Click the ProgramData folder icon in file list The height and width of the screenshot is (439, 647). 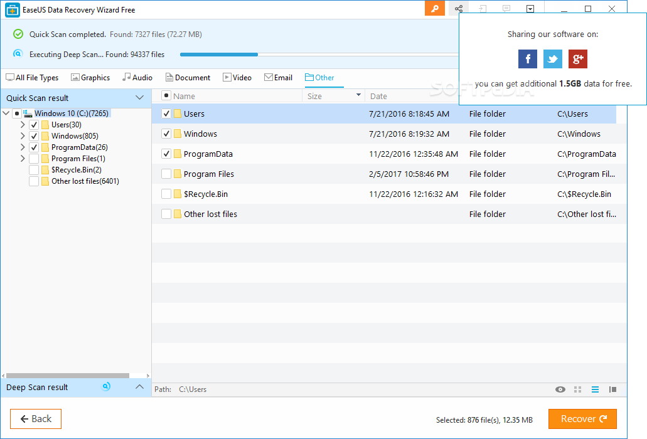click(x=178, y=154)
